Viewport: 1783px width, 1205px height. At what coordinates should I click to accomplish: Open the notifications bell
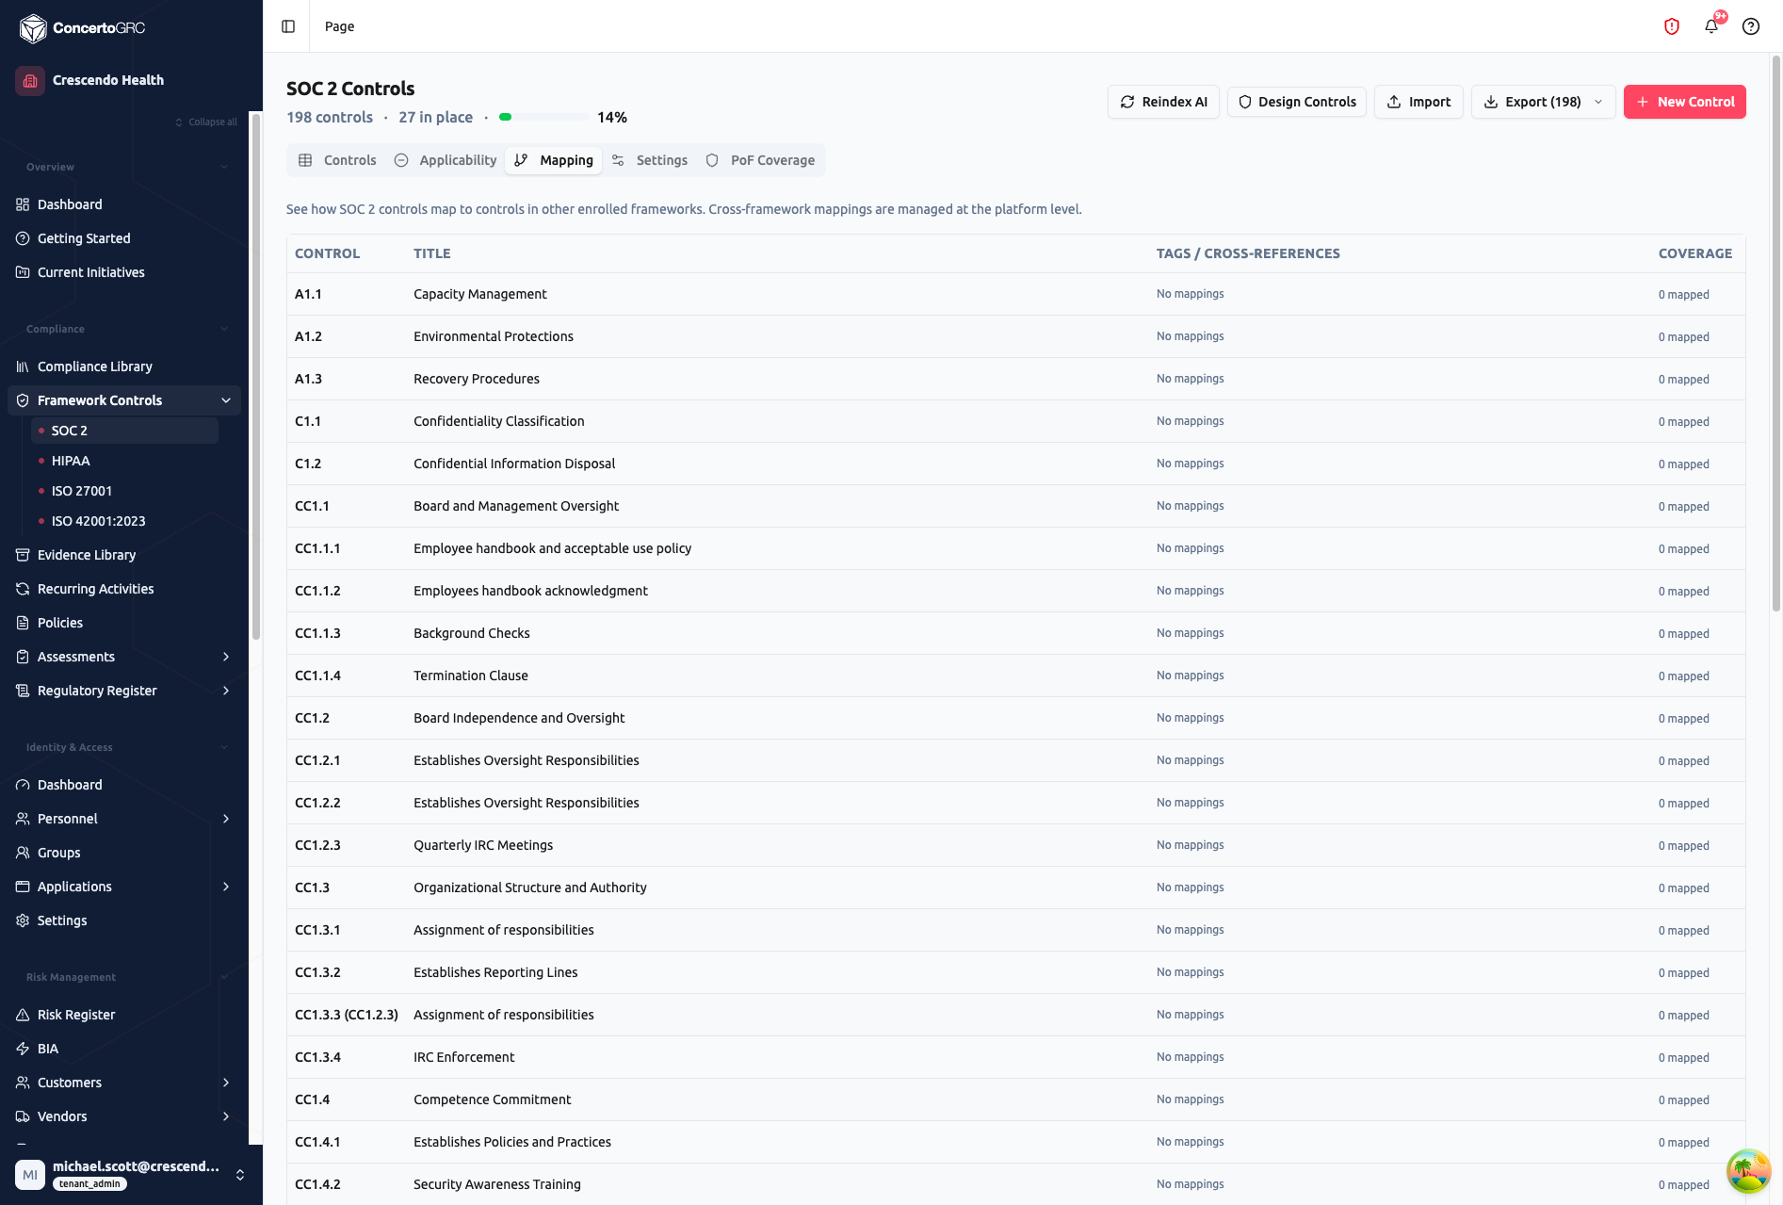click(x=1711, y=26)
